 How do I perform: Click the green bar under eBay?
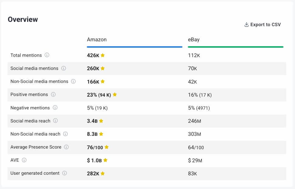[236, 47]
